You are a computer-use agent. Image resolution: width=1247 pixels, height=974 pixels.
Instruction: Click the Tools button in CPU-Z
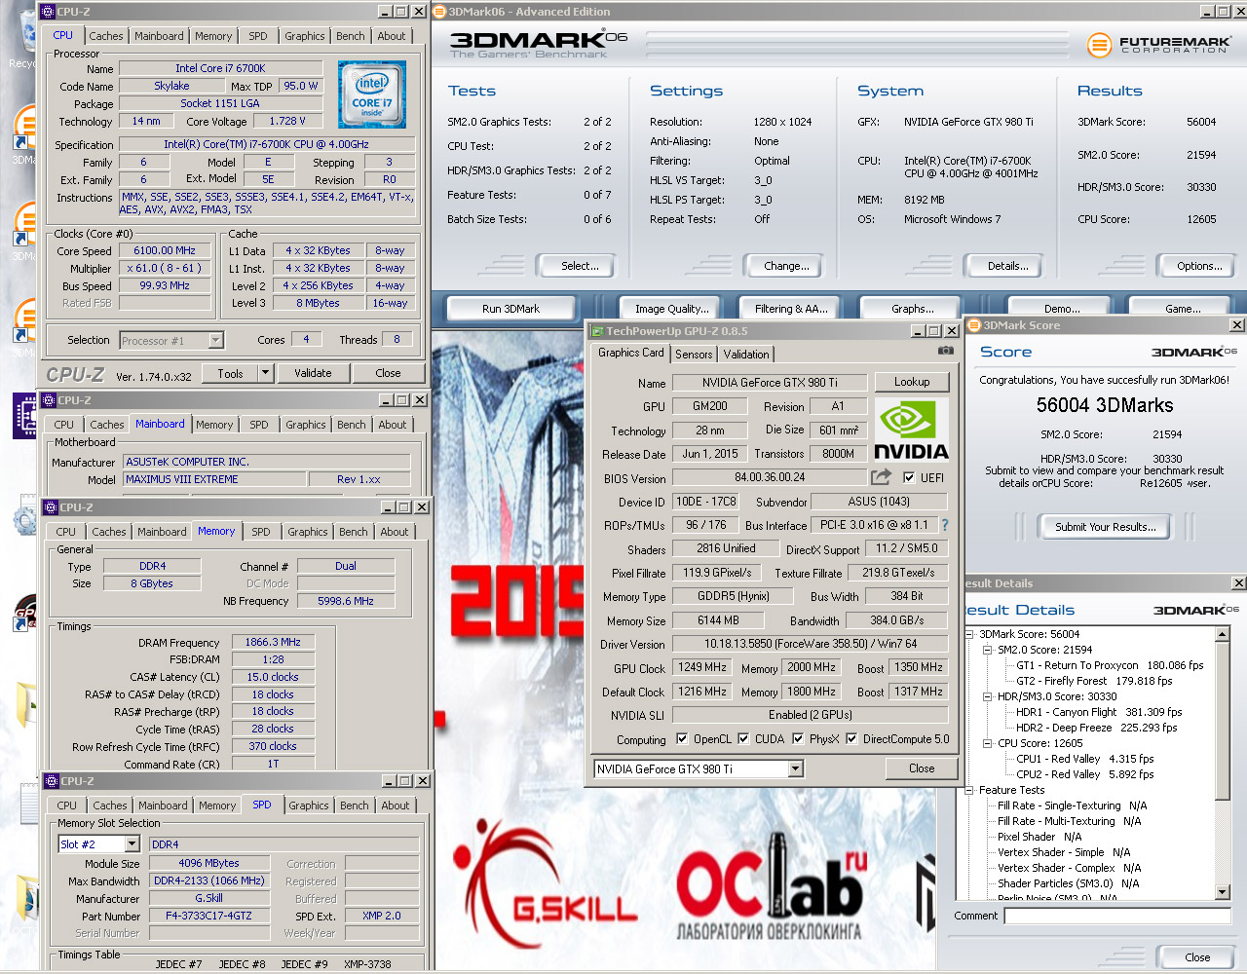click(x=230, y=373)
